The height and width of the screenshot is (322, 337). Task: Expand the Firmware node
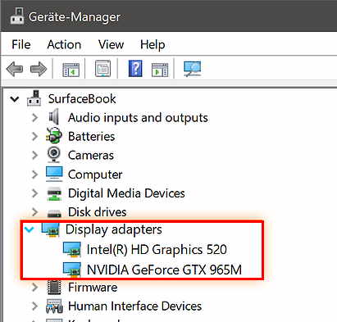coord(34,288)
